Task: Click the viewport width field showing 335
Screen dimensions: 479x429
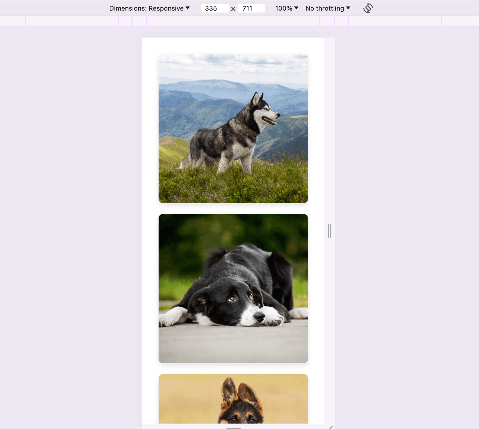Action: 215,8
